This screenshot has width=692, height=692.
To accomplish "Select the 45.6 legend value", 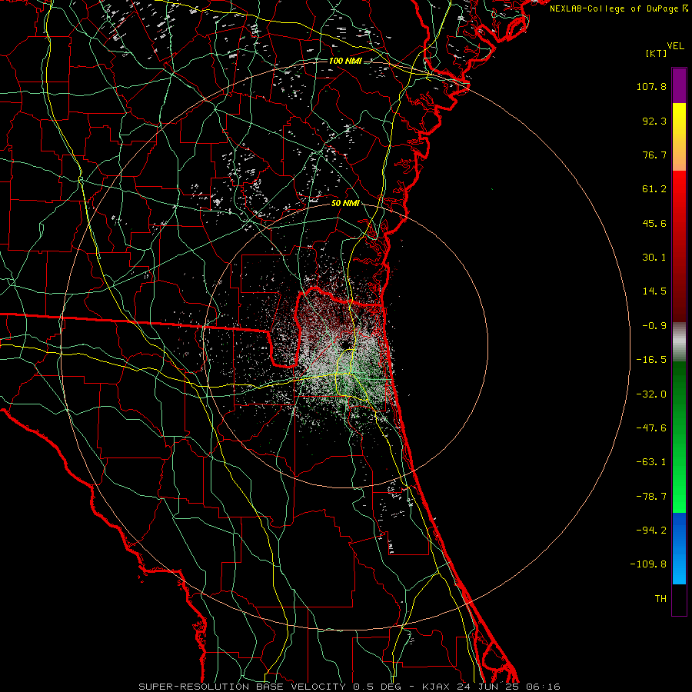I will [654, 223].
